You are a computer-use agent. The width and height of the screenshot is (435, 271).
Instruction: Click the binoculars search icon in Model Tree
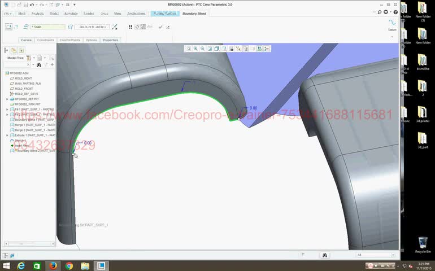tap(39, 64)
